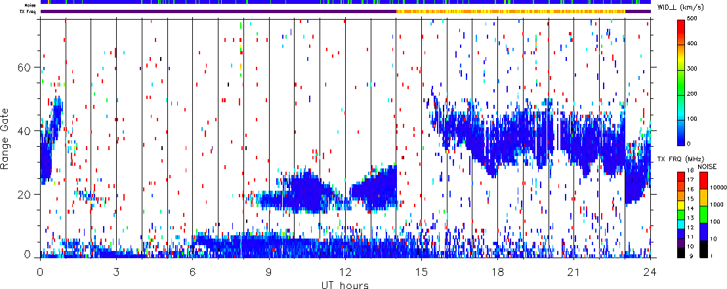
Task: Pick the green segment of NOISE legend
Action: (703, 214)
